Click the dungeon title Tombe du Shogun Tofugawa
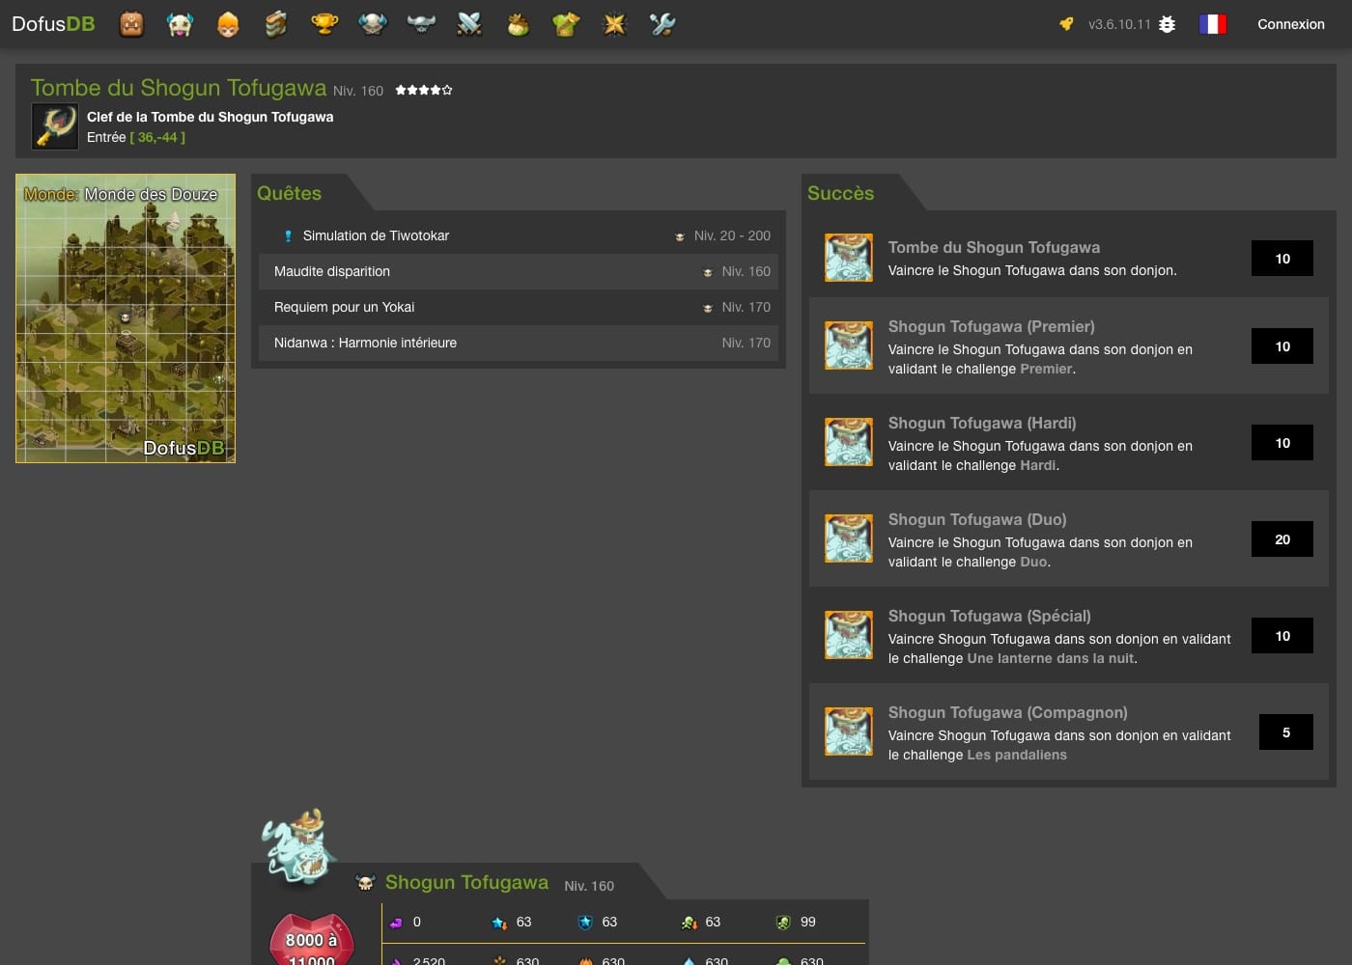The height and width of the screenshot is (965, 1352). 179,88
